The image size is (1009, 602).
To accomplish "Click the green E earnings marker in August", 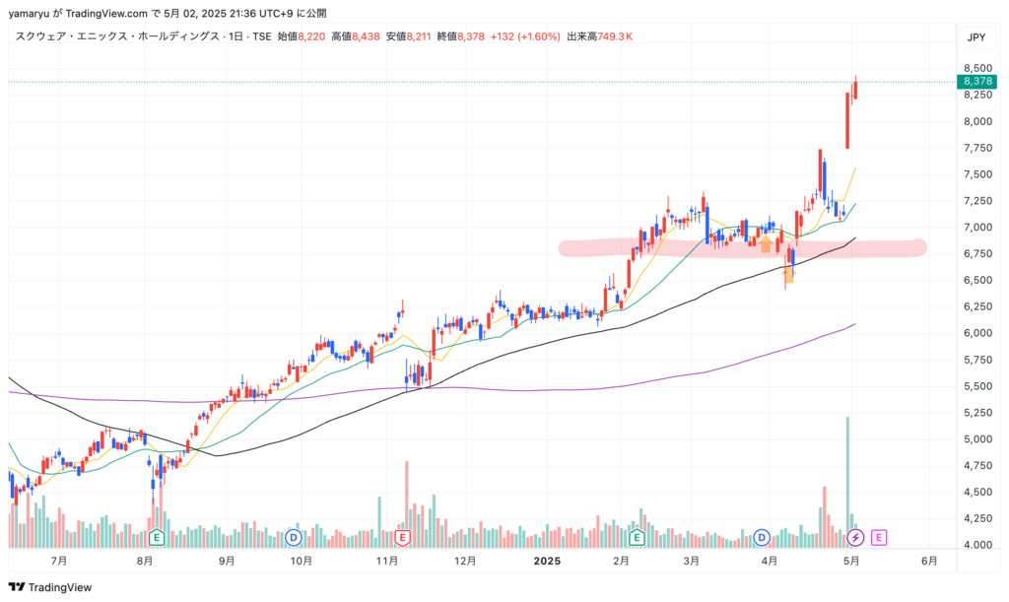I will [x=157, y=537].
